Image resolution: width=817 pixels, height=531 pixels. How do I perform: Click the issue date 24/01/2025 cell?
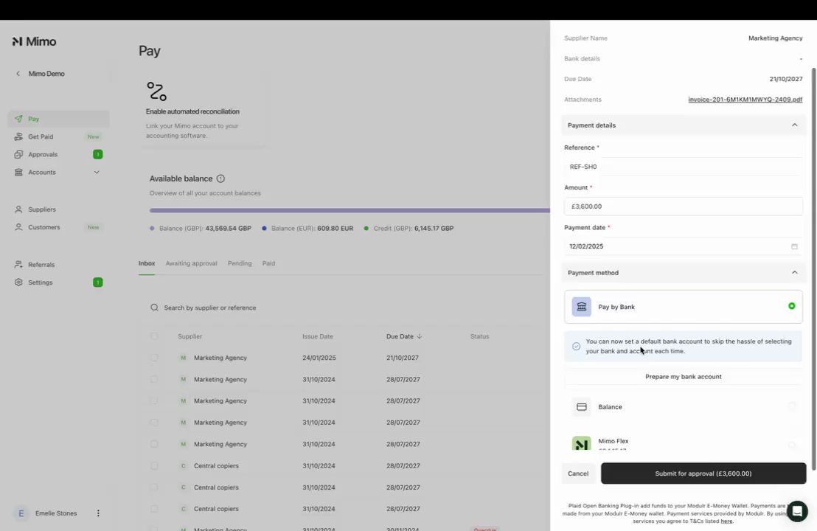[x=319, y=358]
